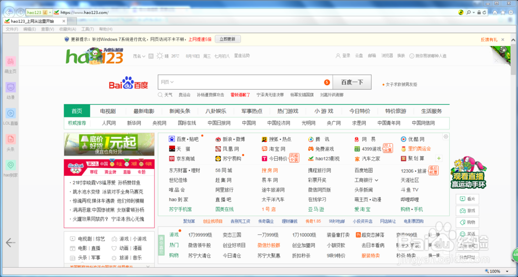
Task: Click the hao123 logo
Action: [x=95, y=56]
